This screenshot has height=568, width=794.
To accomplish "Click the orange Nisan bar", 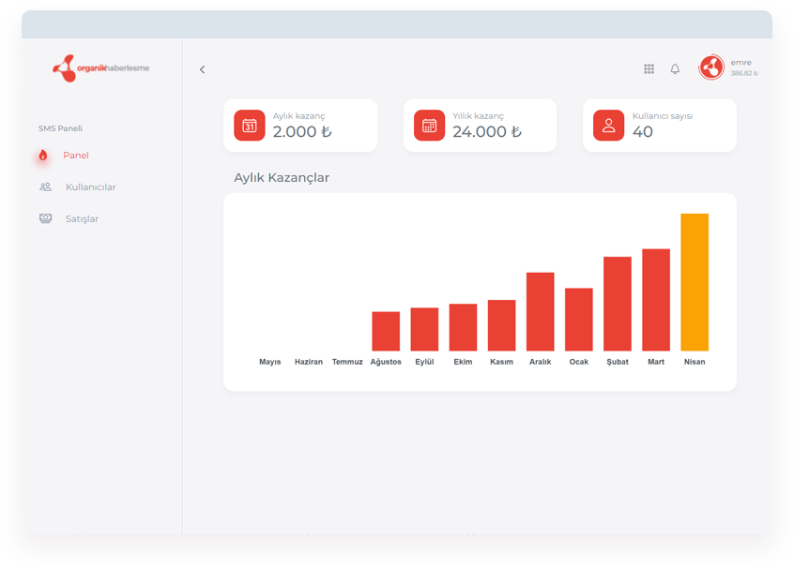I will 695,281.
